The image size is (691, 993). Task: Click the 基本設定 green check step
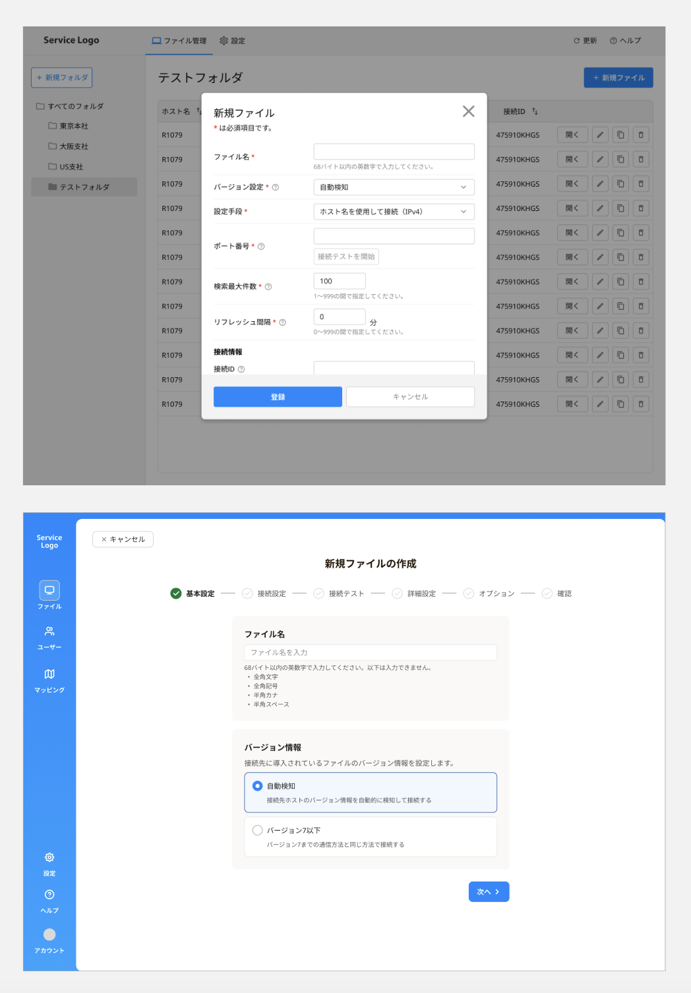click(x=193, y=593)
